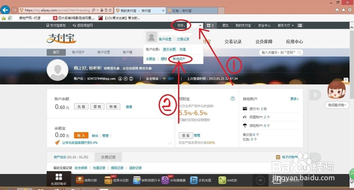Click the 退出 logout link
The width and height of the screenshot is (354, 190).
coord(225,25)
